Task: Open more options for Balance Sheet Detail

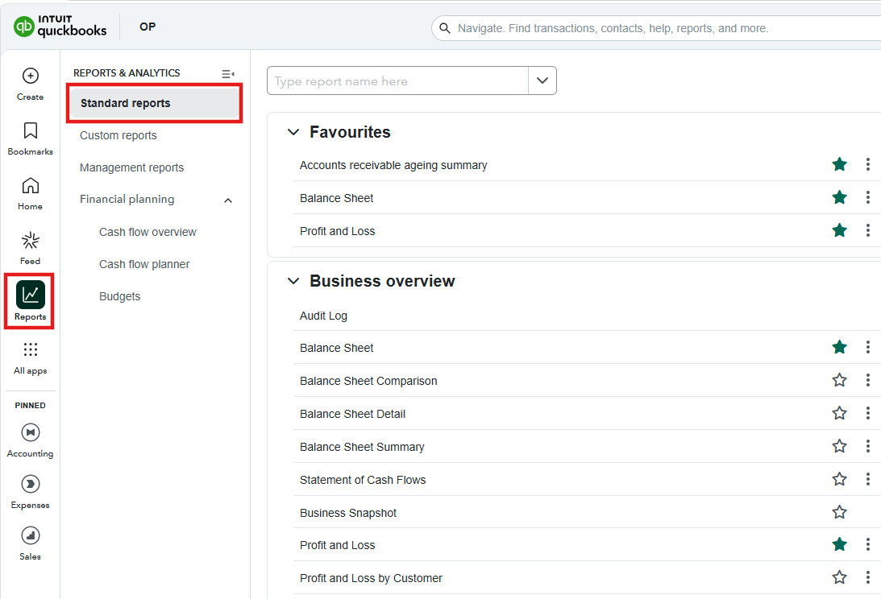Action: pos(868,413)
